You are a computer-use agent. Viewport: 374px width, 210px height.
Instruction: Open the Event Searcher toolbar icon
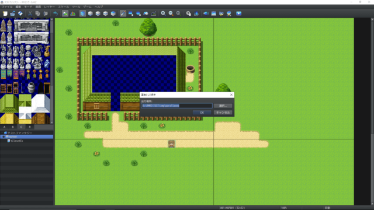click(x=213, y=13)
